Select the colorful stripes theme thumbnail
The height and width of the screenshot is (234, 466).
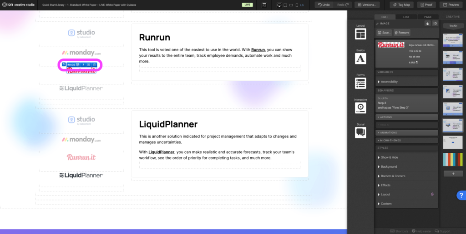(x=453, y=160)
